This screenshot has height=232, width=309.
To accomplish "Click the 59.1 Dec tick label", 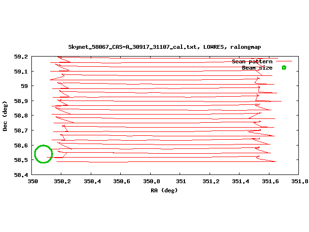I will pos(21,72).
